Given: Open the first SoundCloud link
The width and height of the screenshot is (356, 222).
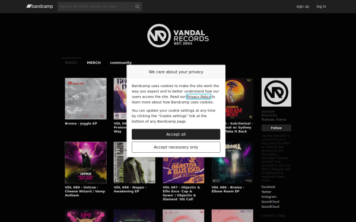Looking at the screenshot, I should [270, 202].
